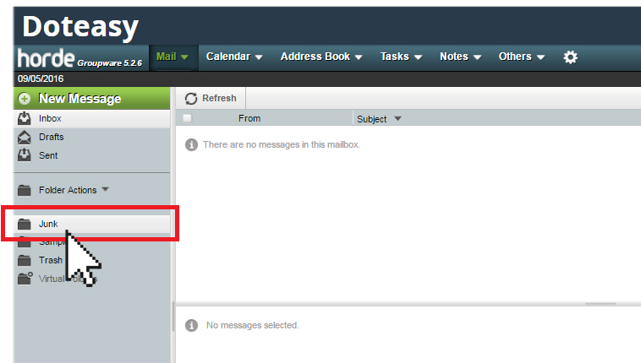The image size is (641, 363).
Task: Click the Folder Actions folder icon
Action: [25, 190]
